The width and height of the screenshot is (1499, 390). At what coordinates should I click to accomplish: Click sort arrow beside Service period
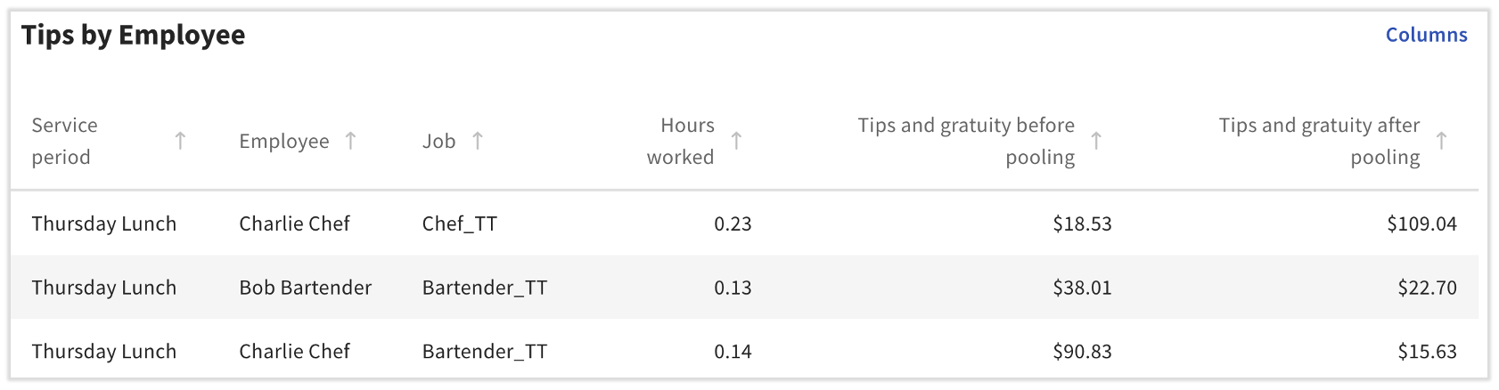tap(180, 141)
